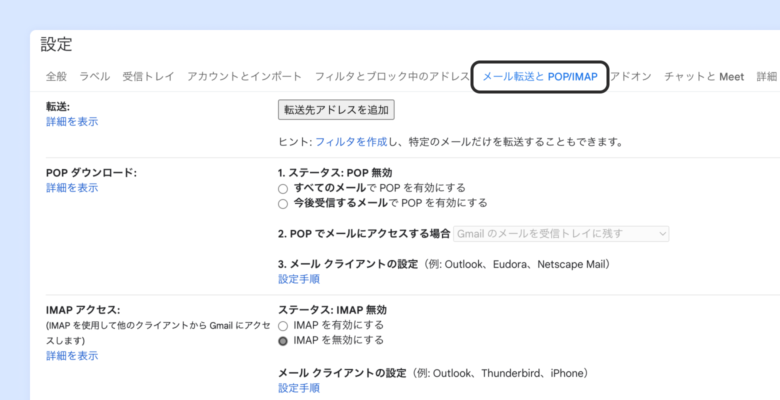780x400 pixels.
Task: Switch to the ラベル tab
Action: [x=94, y=76]
